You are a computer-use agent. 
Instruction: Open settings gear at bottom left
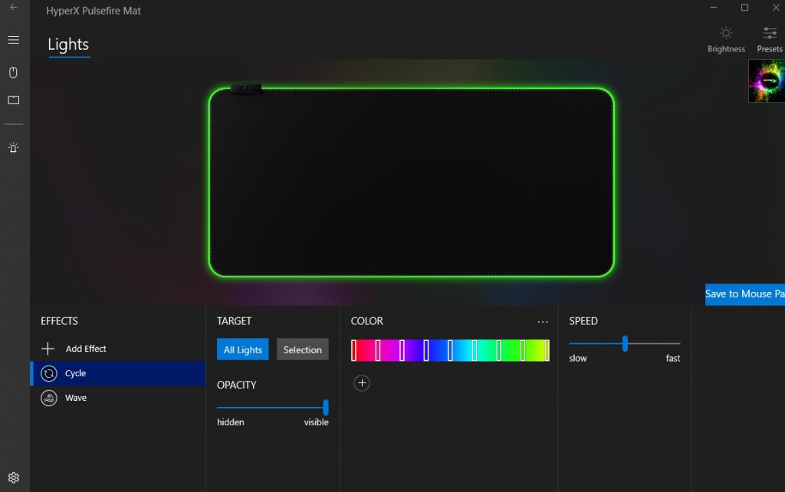[13, 477]
